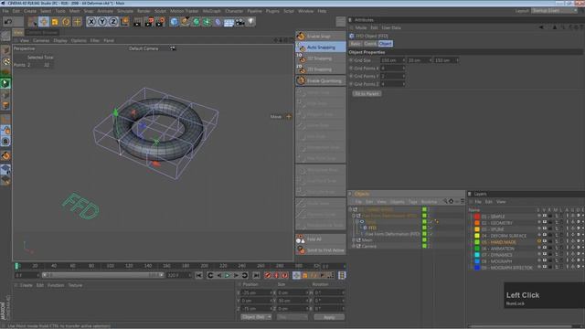Screen dimensions: 585x329
Task: Select the FFD object in Objects tree
Action: 372,228
